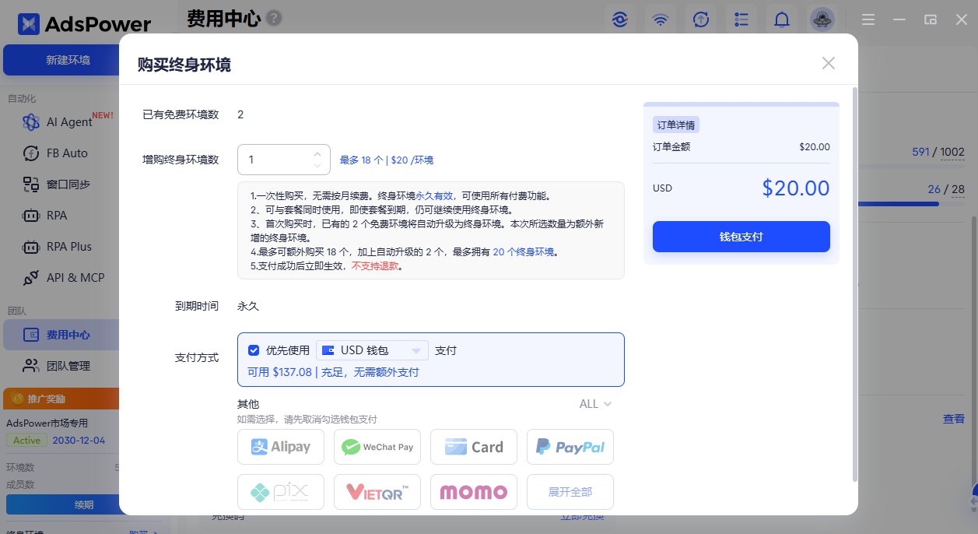Open the hamburger menu in title bar
Screen dimensions: 978x534
pos(868,20)
